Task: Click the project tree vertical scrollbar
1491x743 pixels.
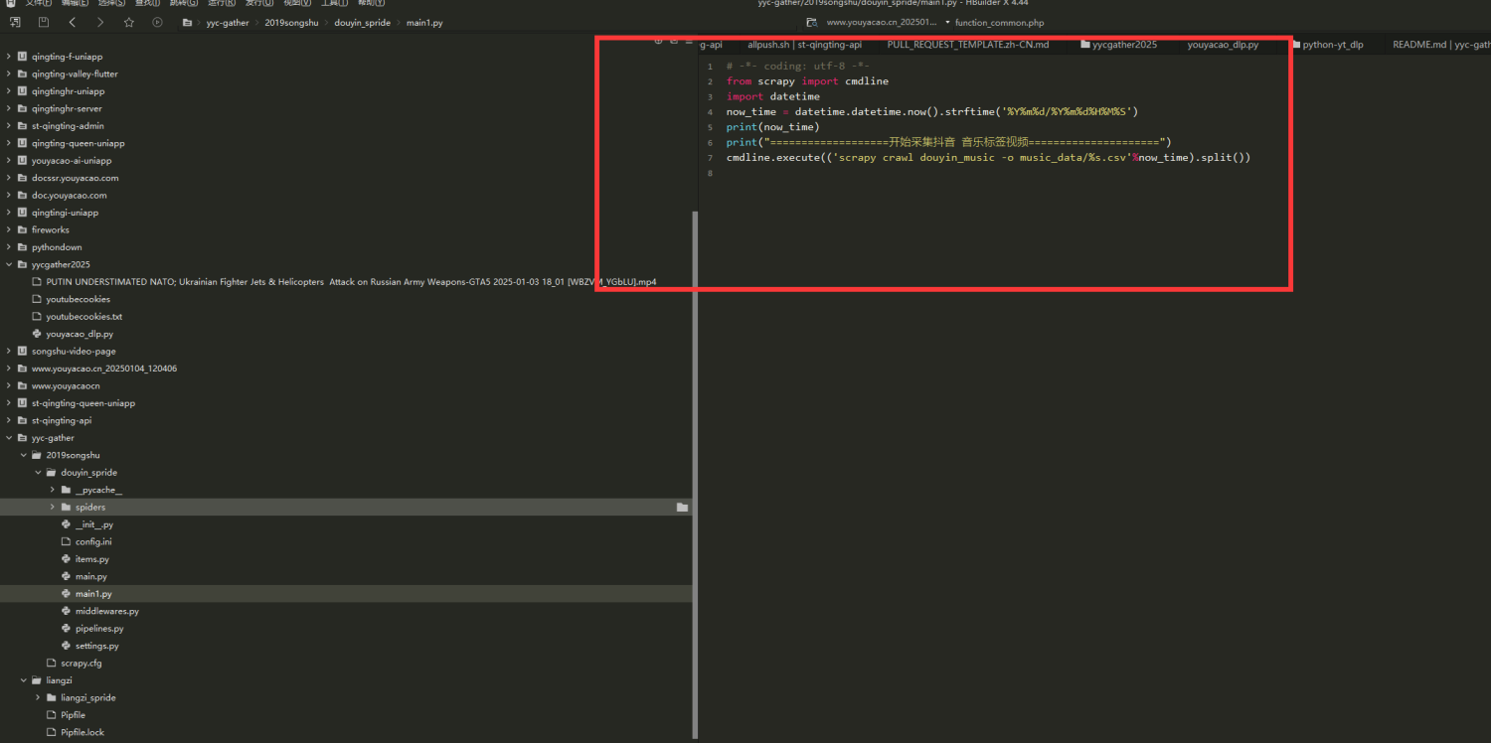Action: (x=695, y=474)
